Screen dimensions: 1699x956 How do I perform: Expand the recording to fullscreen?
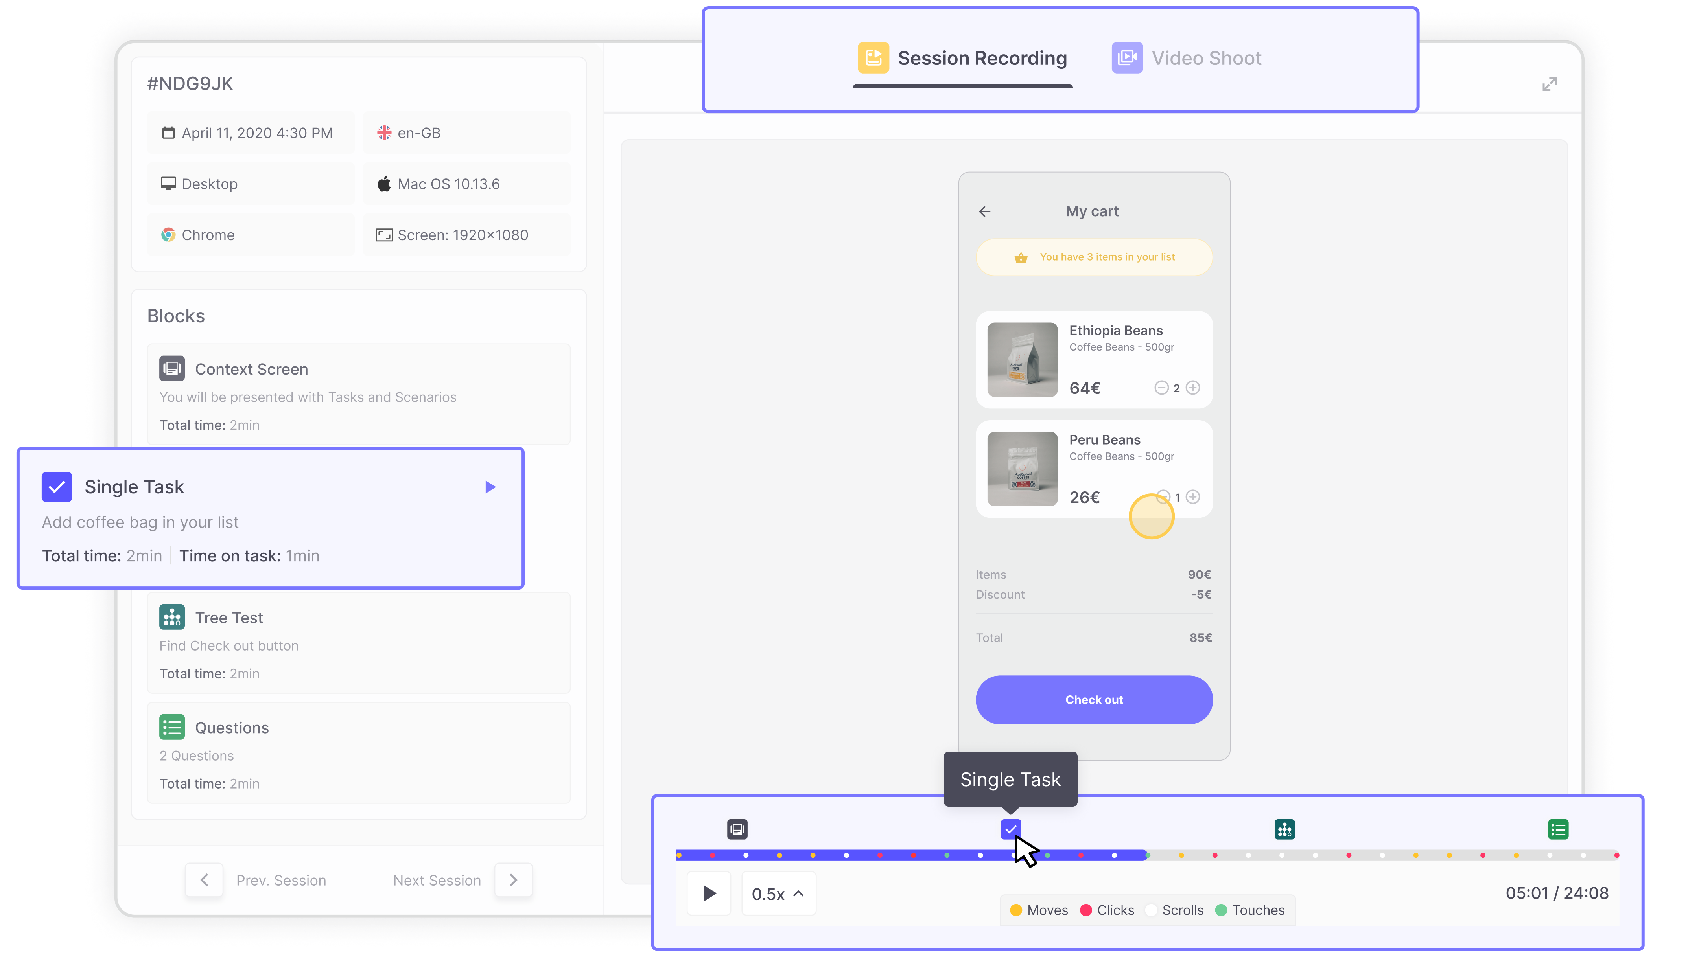pos(1549,84)
